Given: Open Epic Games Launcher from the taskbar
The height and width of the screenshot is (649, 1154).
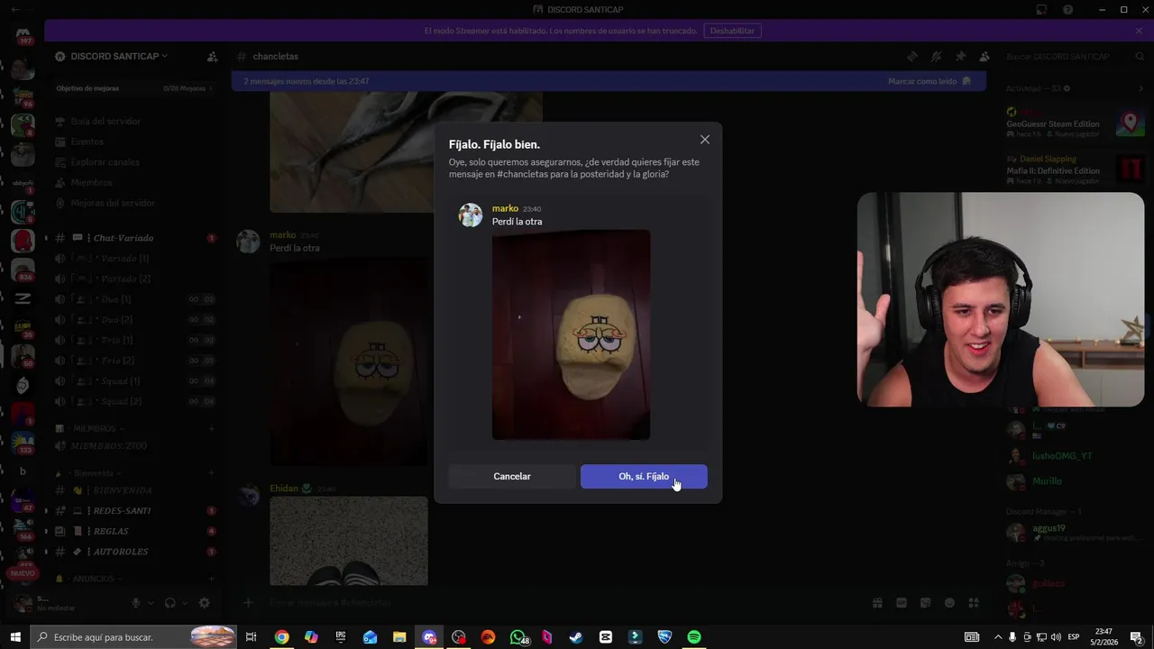Looking at the screenshot, I should coord(341,637).
